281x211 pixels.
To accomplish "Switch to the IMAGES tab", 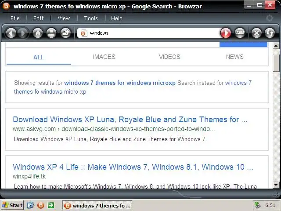I will coord(104,57).
